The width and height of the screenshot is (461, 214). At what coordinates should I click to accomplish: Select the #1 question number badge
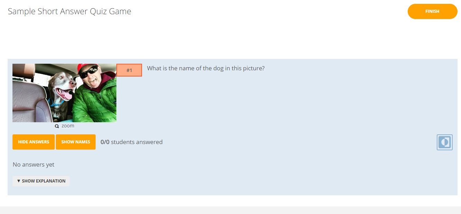tap(129, 70)
